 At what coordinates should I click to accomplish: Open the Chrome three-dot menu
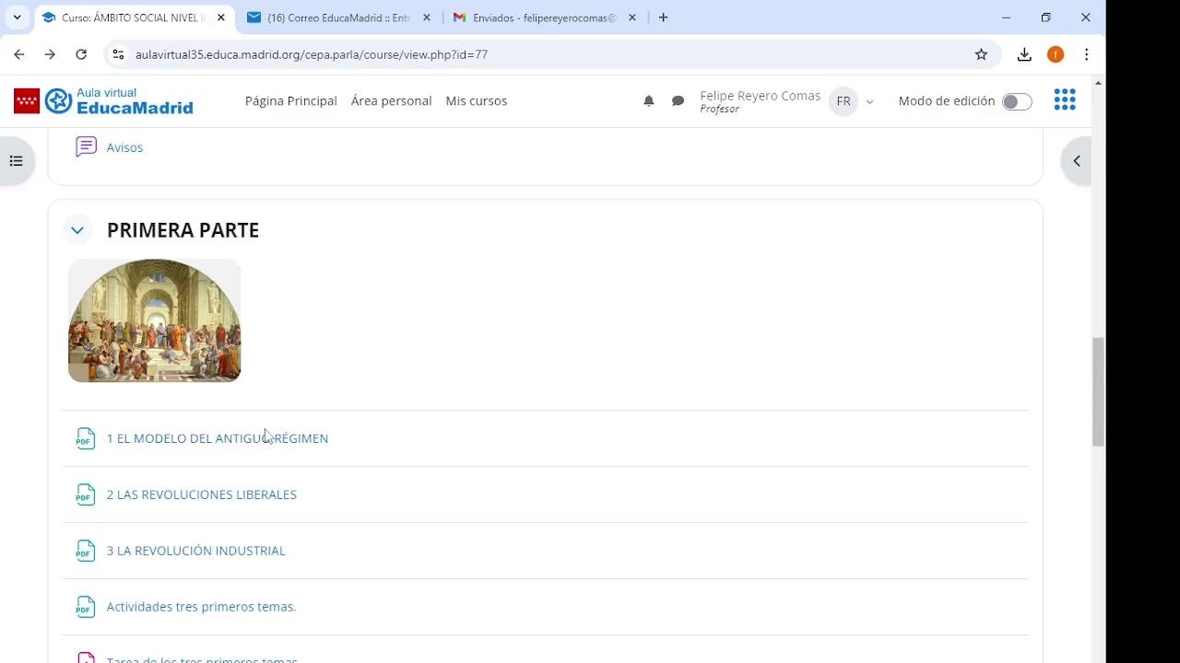(1087, 54)
